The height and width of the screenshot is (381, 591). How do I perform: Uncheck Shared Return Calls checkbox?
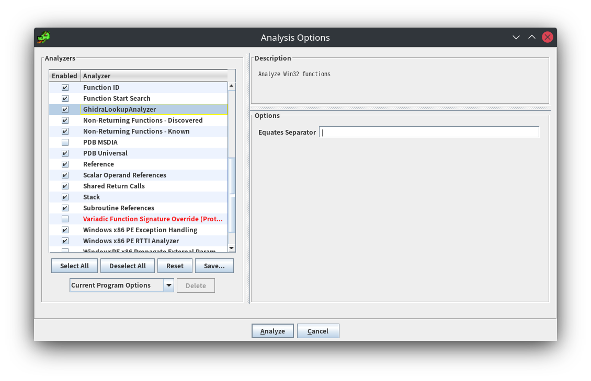pos(65,186)
